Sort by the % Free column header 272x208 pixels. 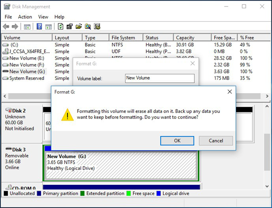point(254,37)
